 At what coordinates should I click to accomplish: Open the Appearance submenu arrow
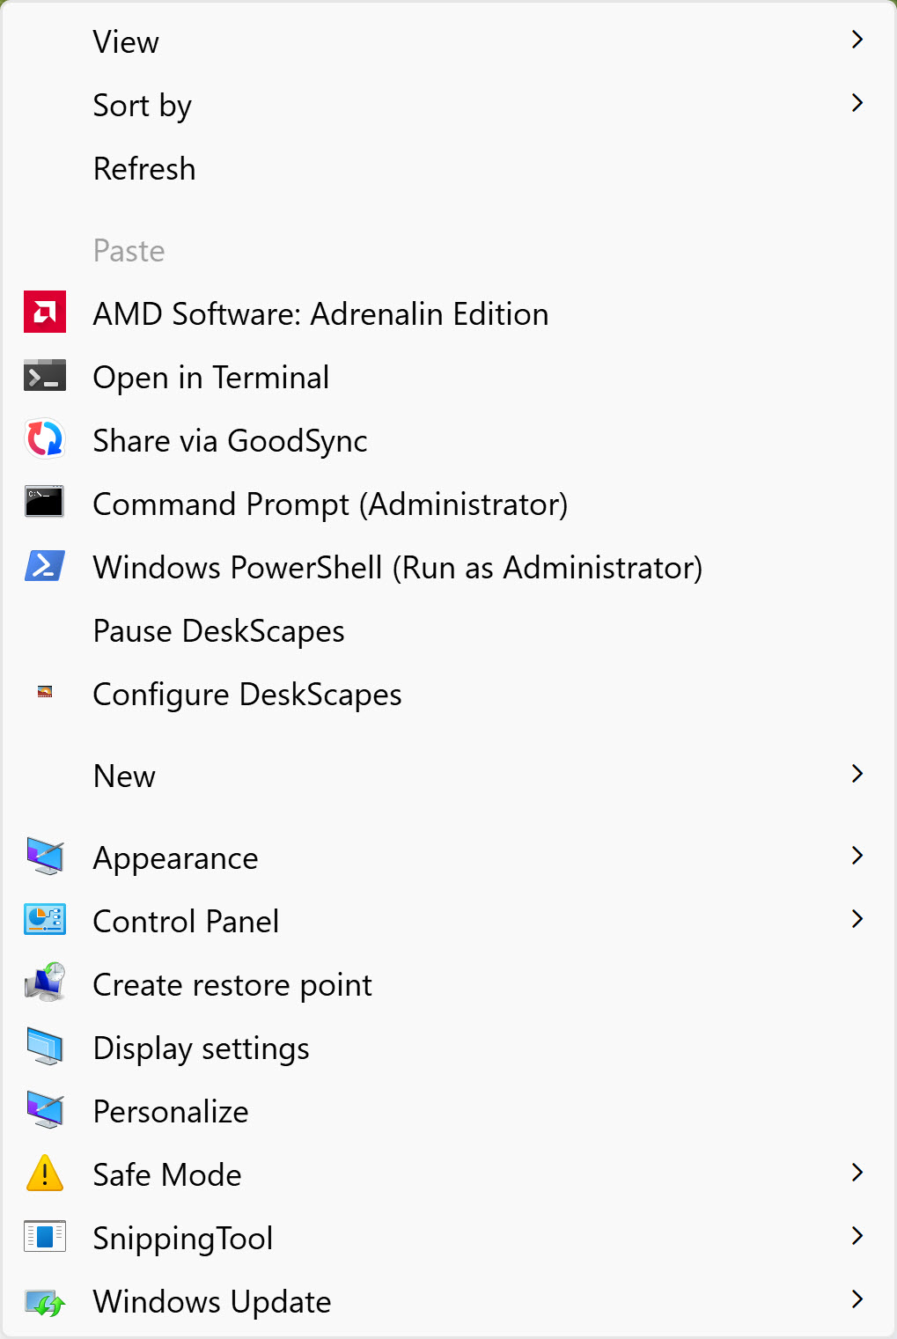coord(857,856)
